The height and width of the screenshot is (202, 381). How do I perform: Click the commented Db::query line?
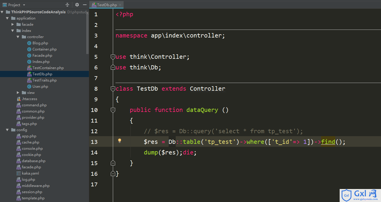click(x=223, y=131)
